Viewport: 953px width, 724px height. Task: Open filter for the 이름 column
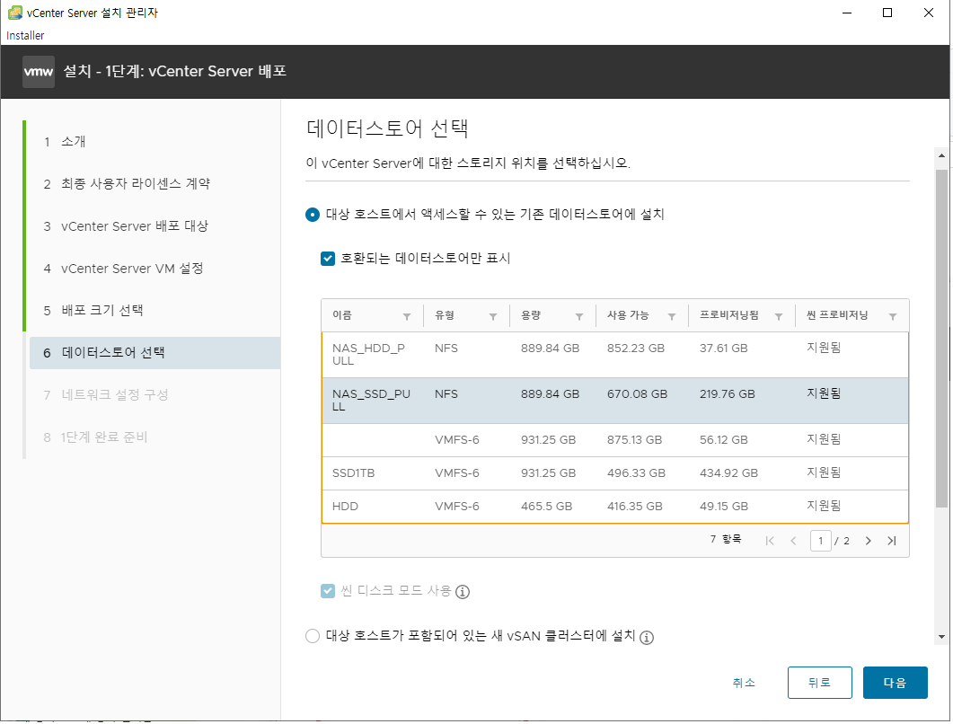407,316
